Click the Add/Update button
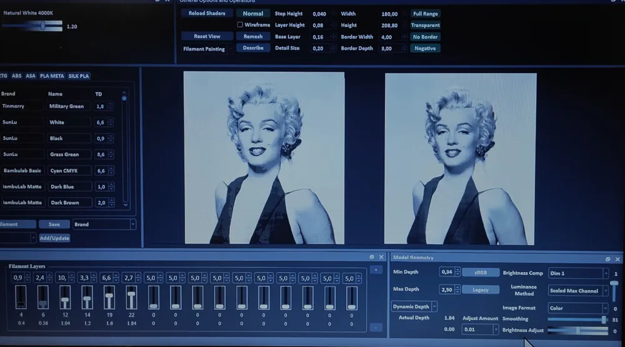625x347 pixels. [54, 238]
